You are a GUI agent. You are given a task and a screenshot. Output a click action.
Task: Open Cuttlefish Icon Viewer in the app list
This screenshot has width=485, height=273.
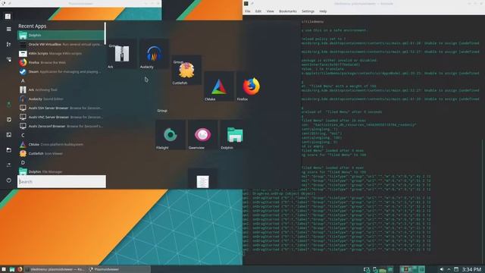point(61,153)
